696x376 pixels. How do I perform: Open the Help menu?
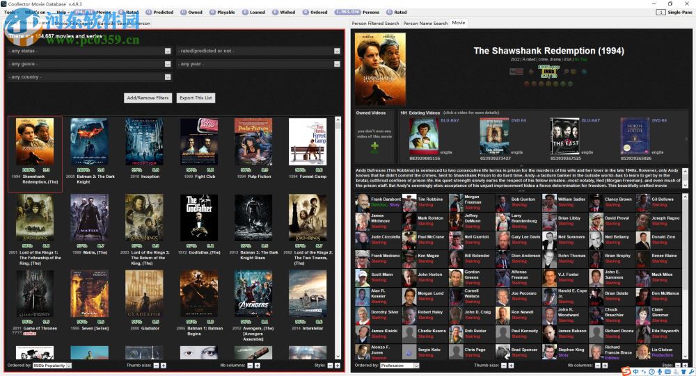click(x=62, y=12)
